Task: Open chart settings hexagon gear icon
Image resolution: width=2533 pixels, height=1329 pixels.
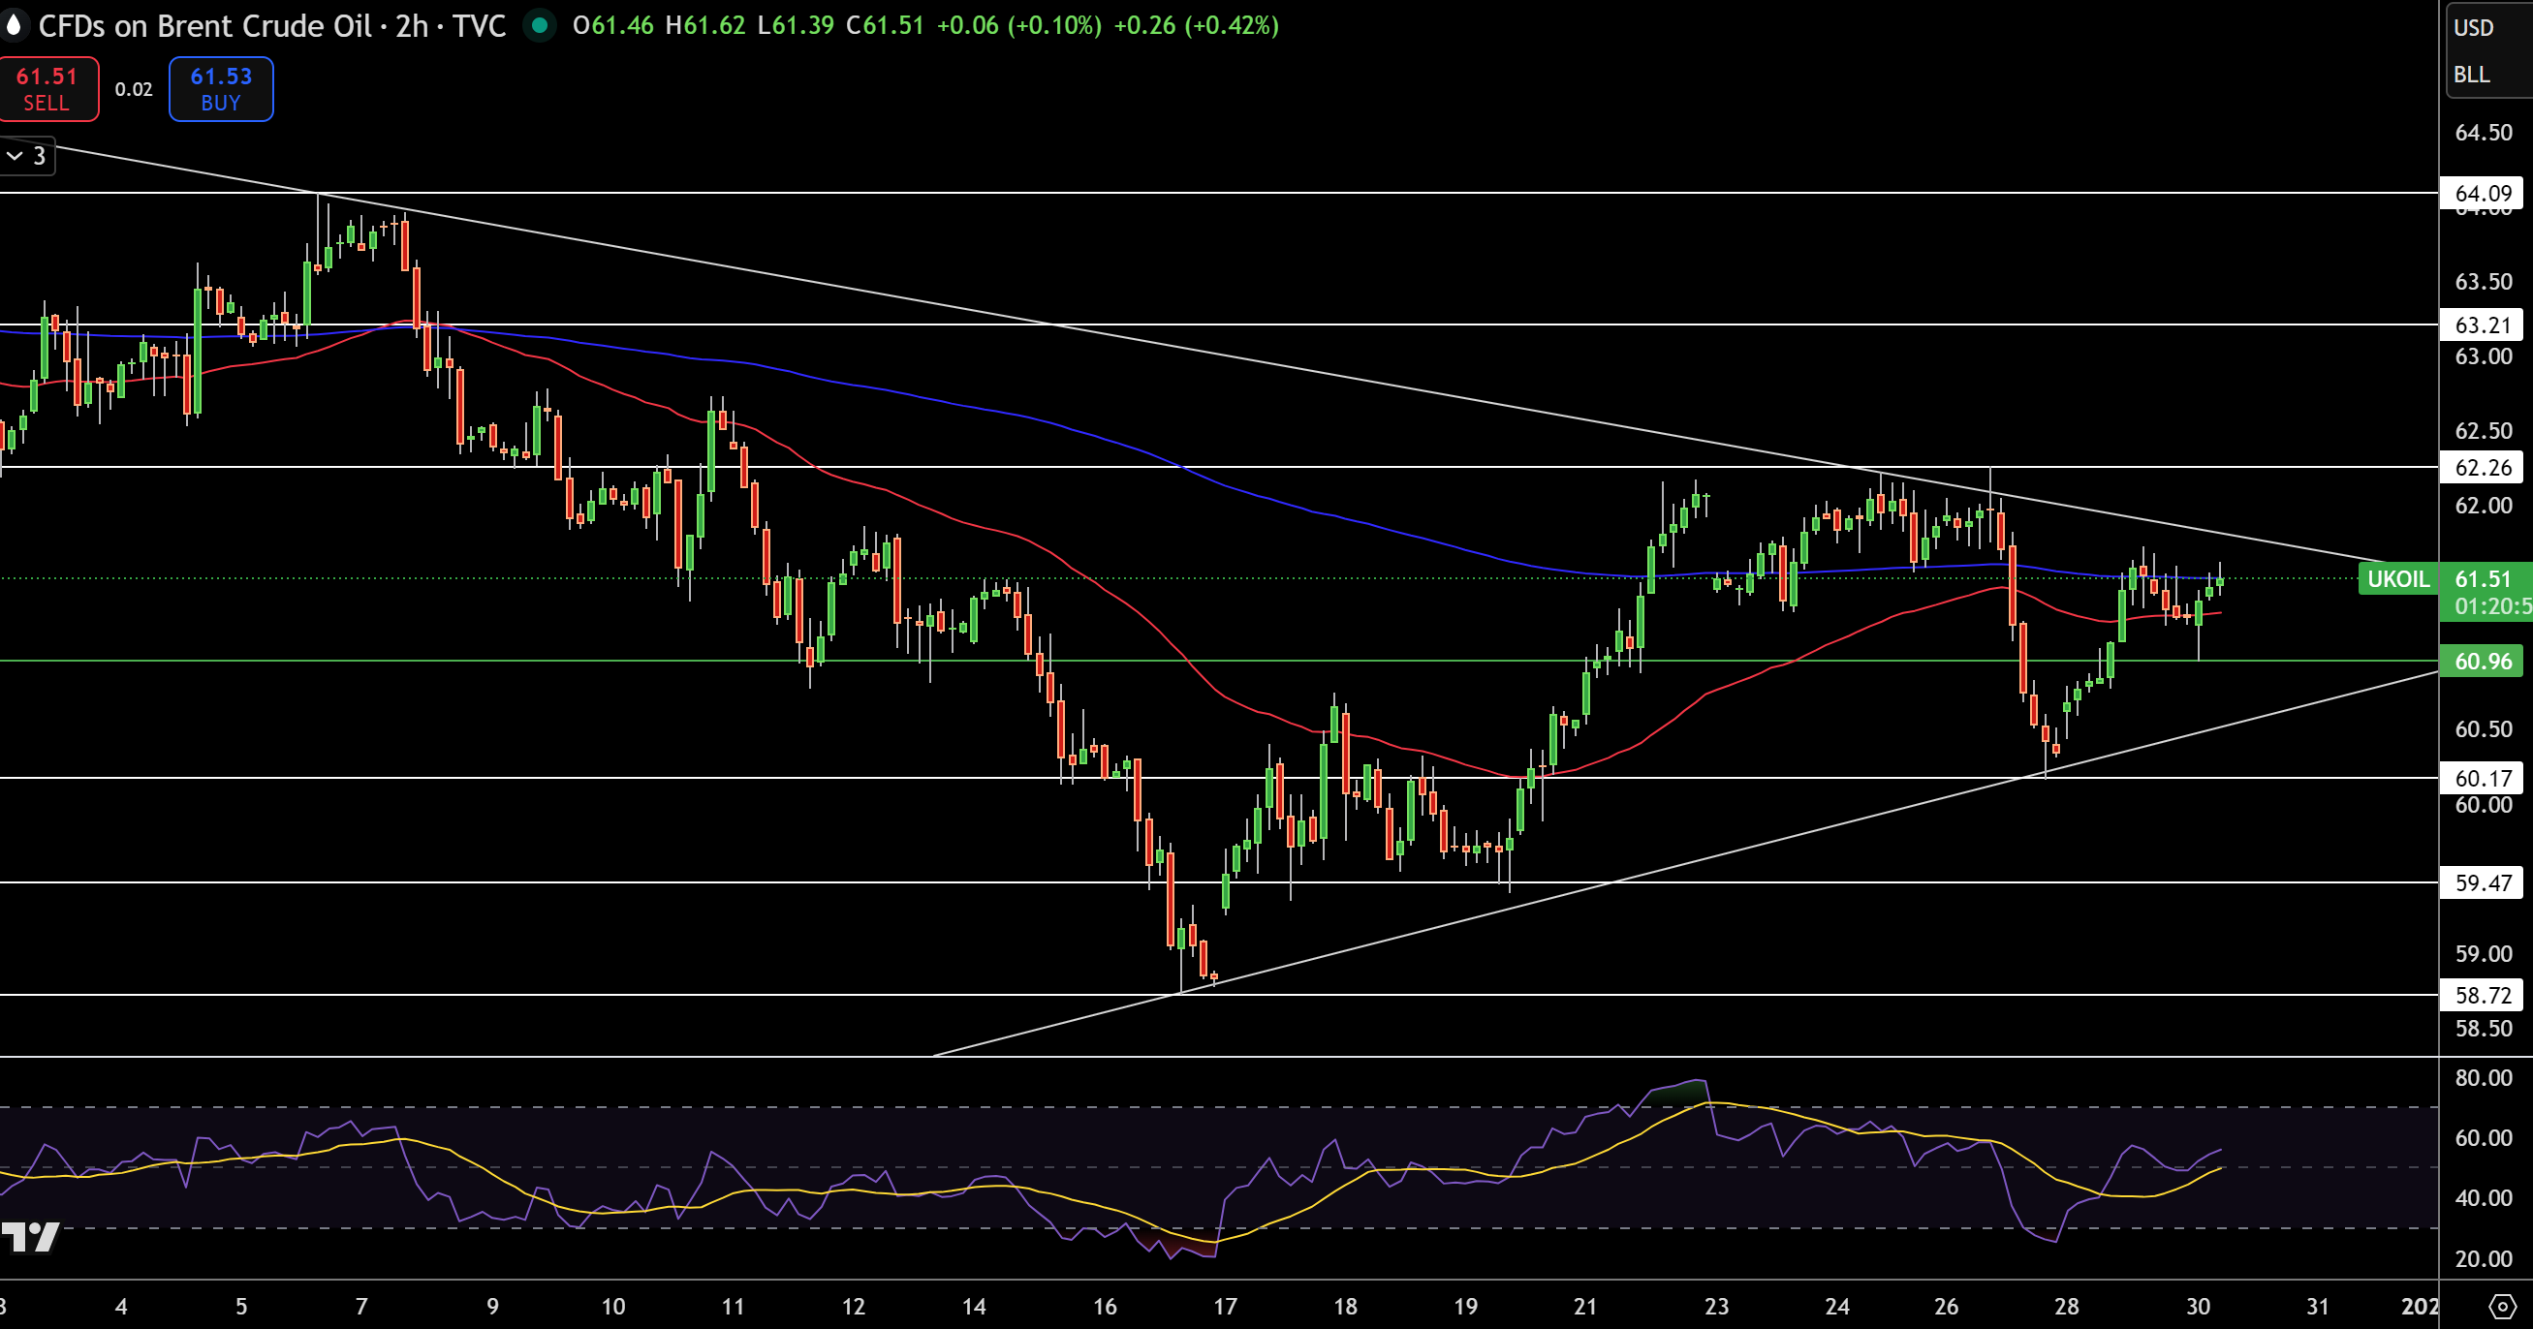Action: click(x=2503, y=1307)
